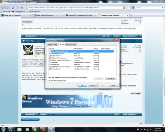
Task: Open the Google search engine selector
Action: point(133,8)
